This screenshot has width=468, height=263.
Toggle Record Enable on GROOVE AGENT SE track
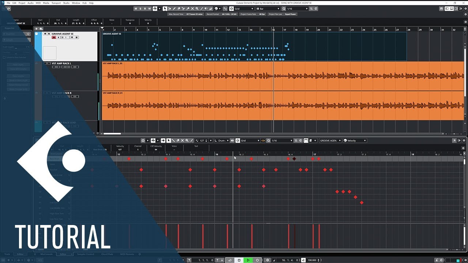click(x=54, y=37)
